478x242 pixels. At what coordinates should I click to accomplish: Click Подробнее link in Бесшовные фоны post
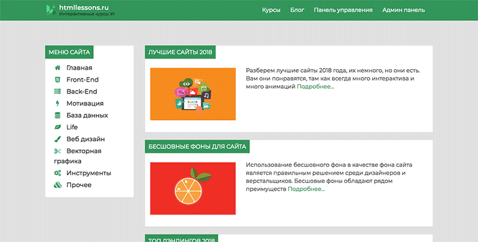tap(306, 189)
